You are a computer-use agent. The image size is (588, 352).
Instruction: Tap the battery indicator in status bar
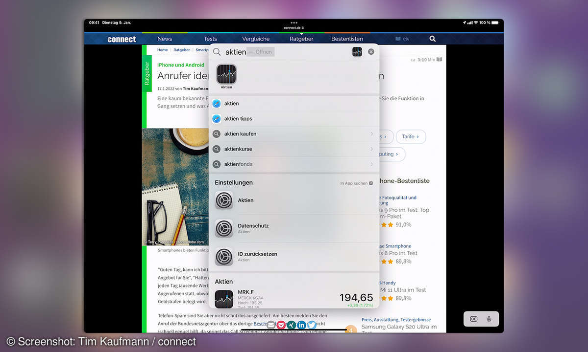click(495, 23)
